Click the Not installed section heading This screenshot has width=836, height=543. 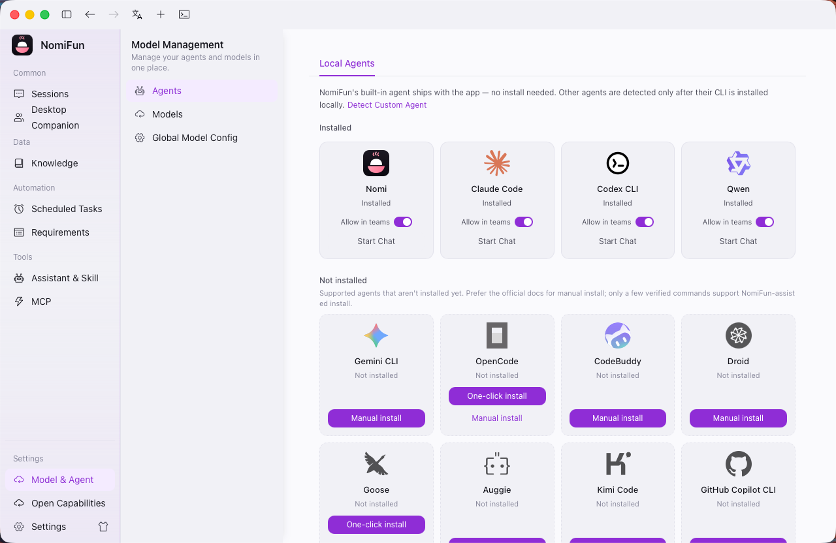[x=343, y=281]
